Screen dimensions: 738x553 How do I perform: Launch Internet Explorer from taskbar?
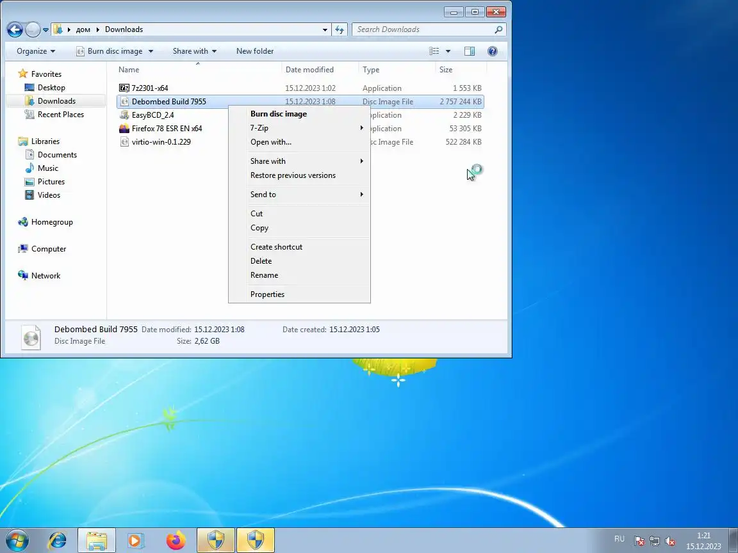58,540
